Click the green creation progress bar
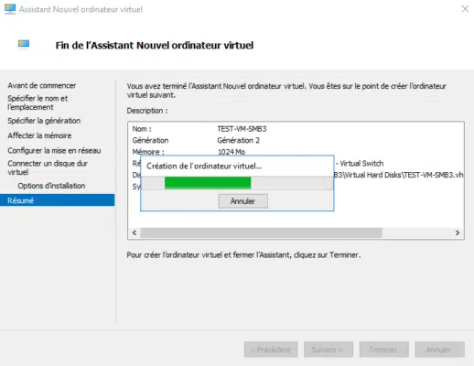The image size is (474, 366). coord(208,183)
